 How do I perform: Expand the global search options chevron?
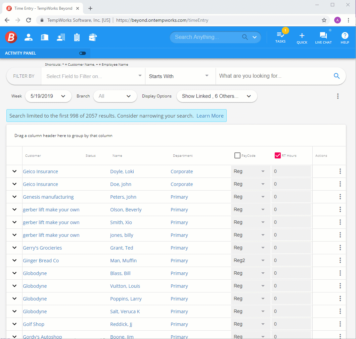(x=255, y=37)
